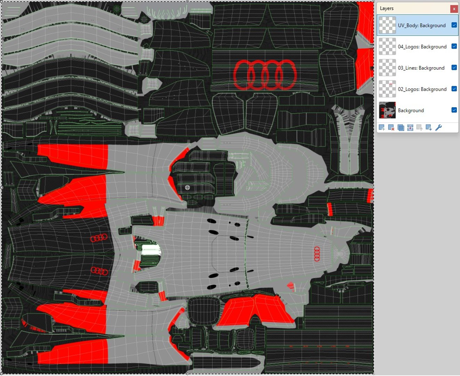Merge layer down
Screen dimensions: 460x376
tap(410, 128)
